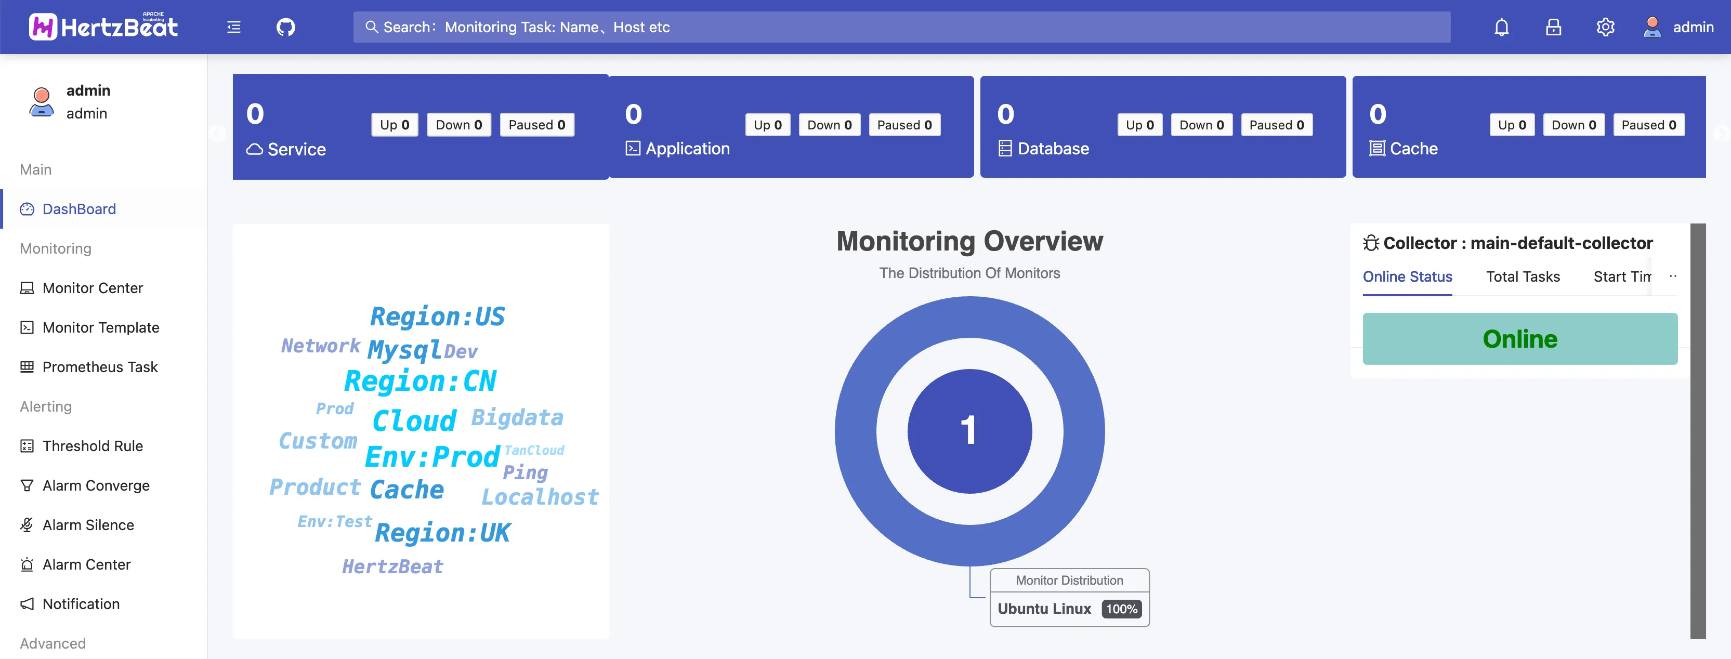
Task: Go to Threshold Rule page
Action: 93,446
